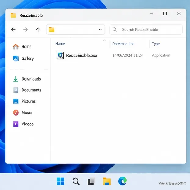Minimize the ResizeEnable window

(151, 13)
